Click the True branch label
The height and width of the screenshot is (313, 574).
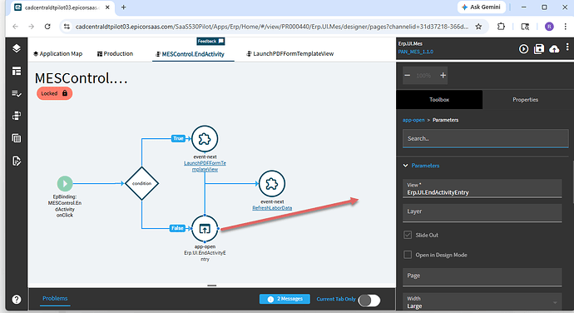coord(178,138)
